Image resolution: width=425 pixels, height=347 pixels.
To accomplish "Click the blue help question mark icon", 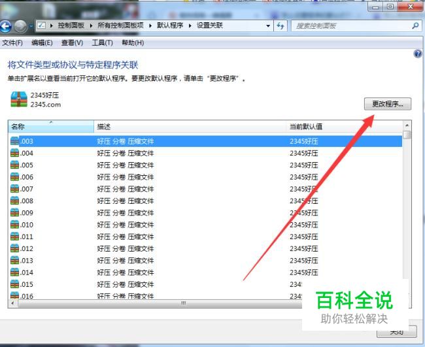I will tap(418, 54).
